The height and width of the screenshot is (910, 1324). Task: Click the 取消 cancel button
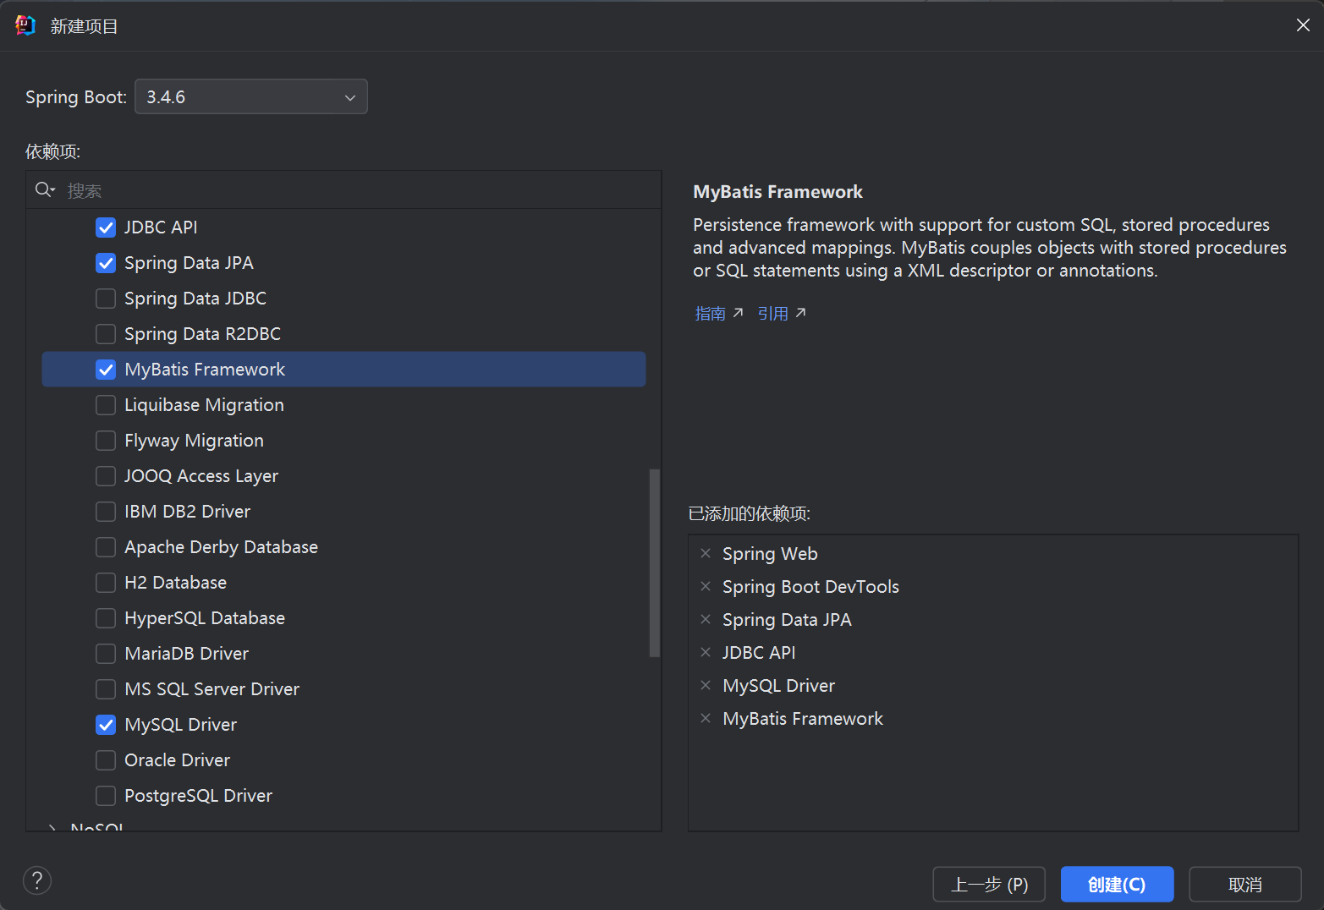point(1245,885)
